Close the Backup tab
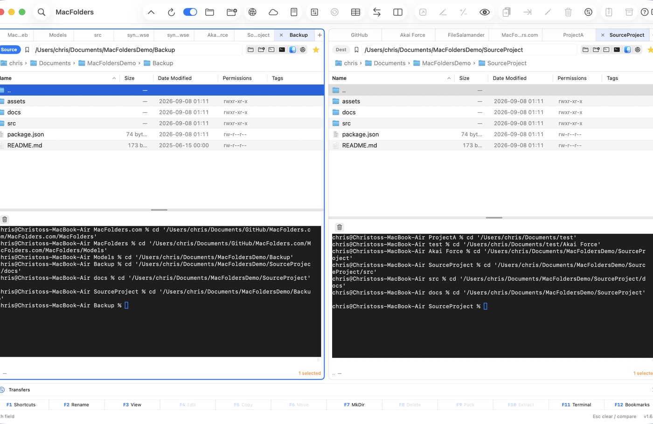The image size is (653, 424). click(281, 35)
